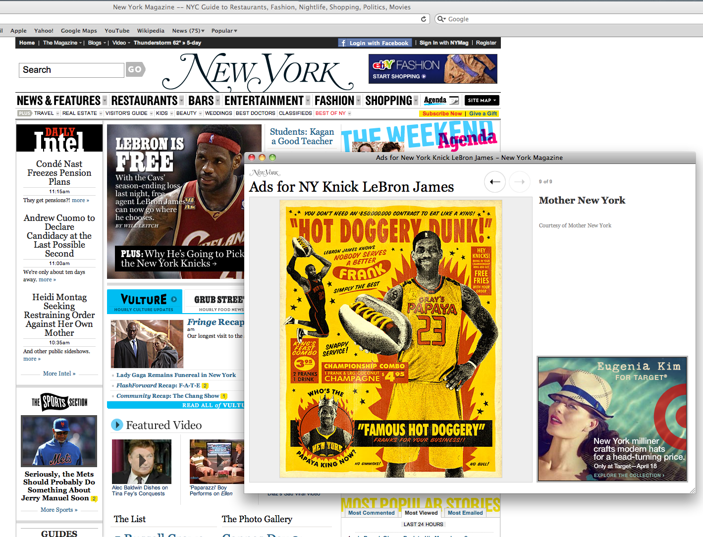Click the GO search button
703x537 pixels.
(135, 70)
